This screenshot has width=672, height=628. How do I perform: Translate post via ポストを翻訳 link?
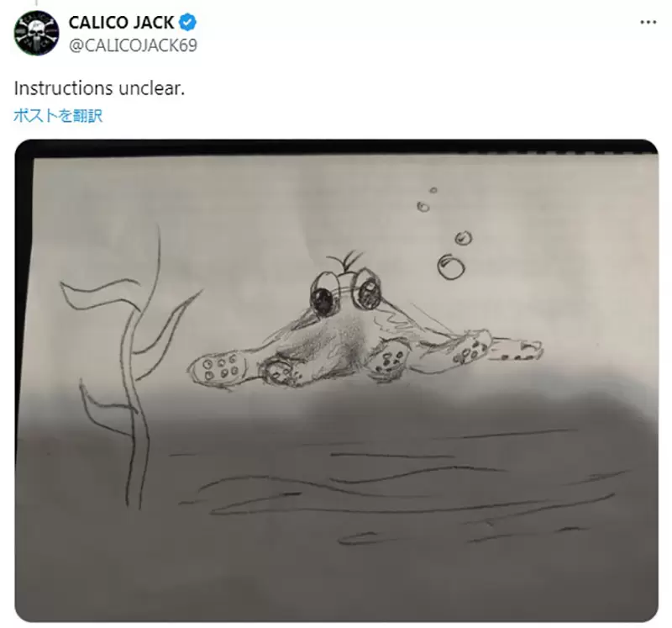pyautogui.click(x=58, y=115)
